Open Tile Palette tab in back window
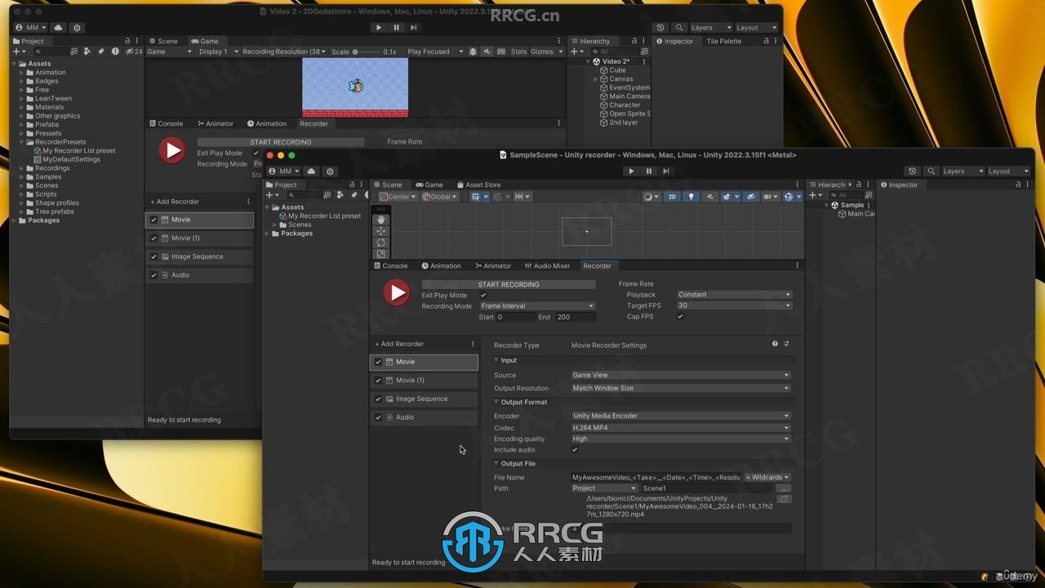 [724, 42]
